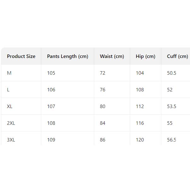Click the Product Size column header

[x=21, y=56]
